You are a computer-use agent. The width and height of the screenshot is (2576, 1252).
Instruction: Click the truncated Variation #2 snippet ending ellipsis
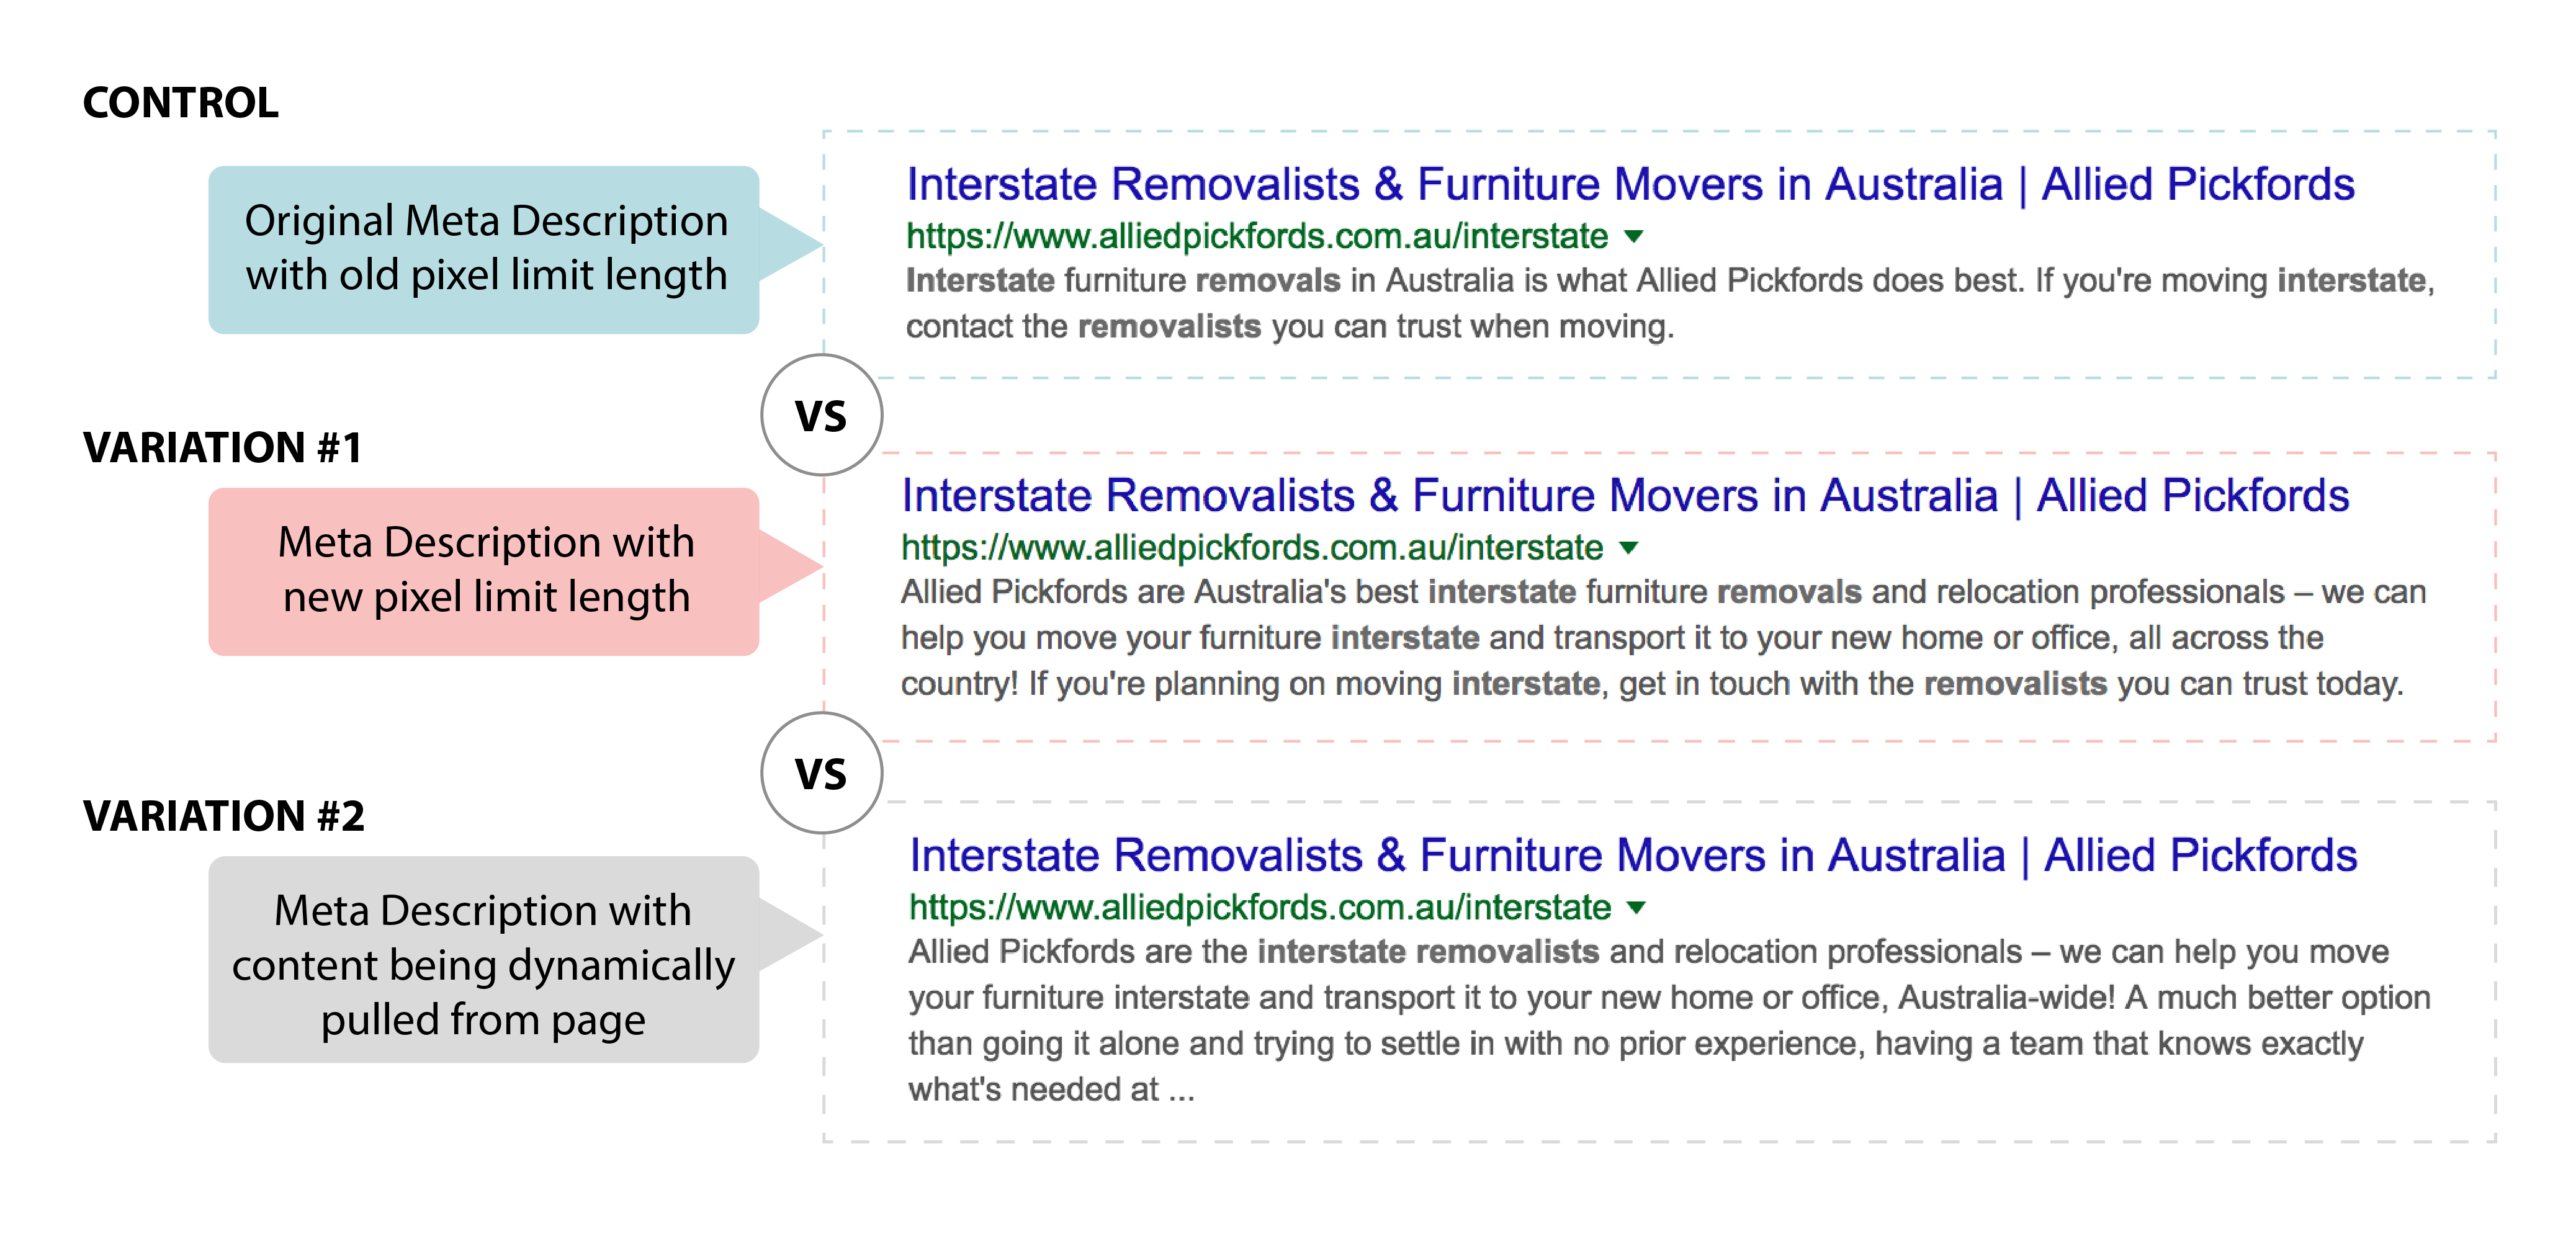click(x=1181, y=1091)
